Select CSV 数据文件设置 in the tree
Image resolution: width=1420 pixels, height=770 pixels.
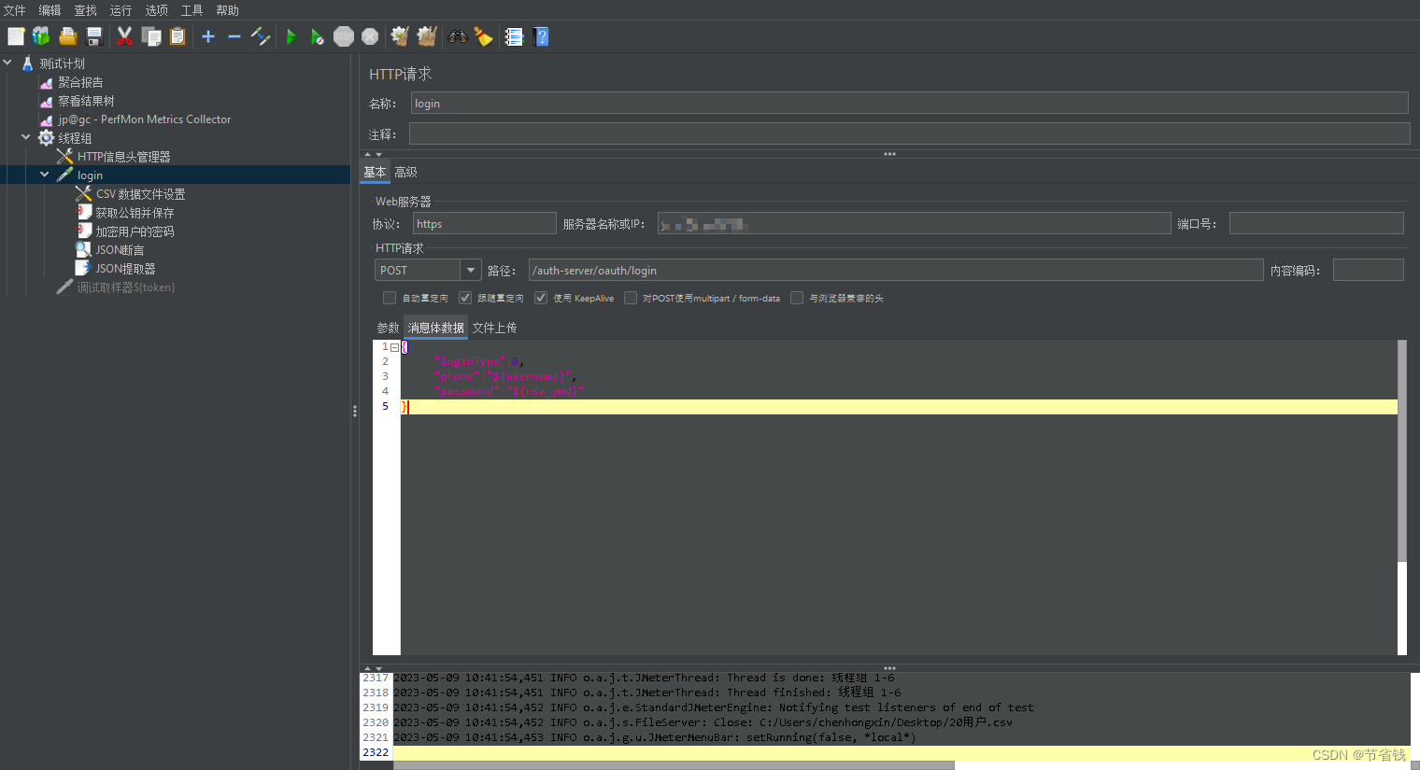[140, 194]
